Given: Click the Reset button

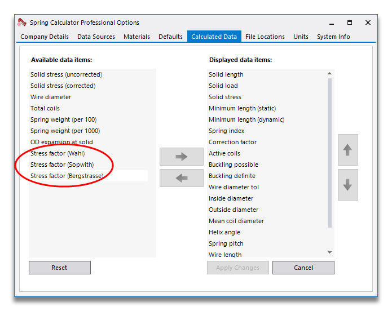Looking at the screenshot, I should click(x=60, y=268).
